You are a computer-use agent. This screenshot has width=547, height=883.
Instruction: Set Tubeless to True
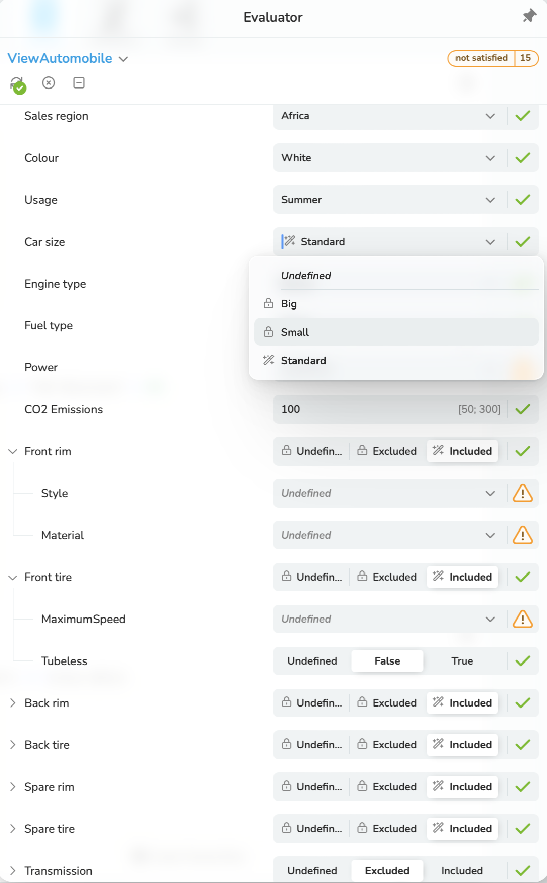pyautogui.click(x=462, y=661)
